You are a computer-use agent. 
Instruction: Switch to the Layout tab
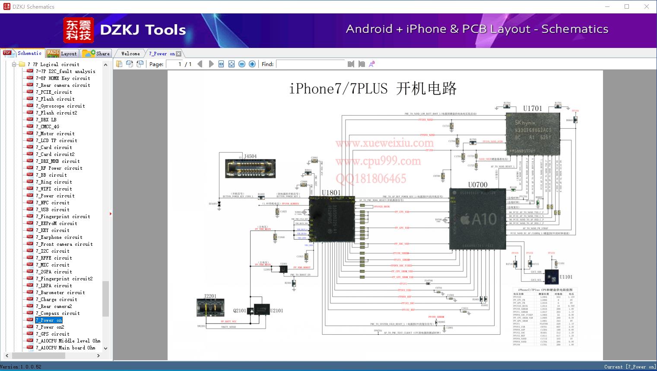click(62, 54)
